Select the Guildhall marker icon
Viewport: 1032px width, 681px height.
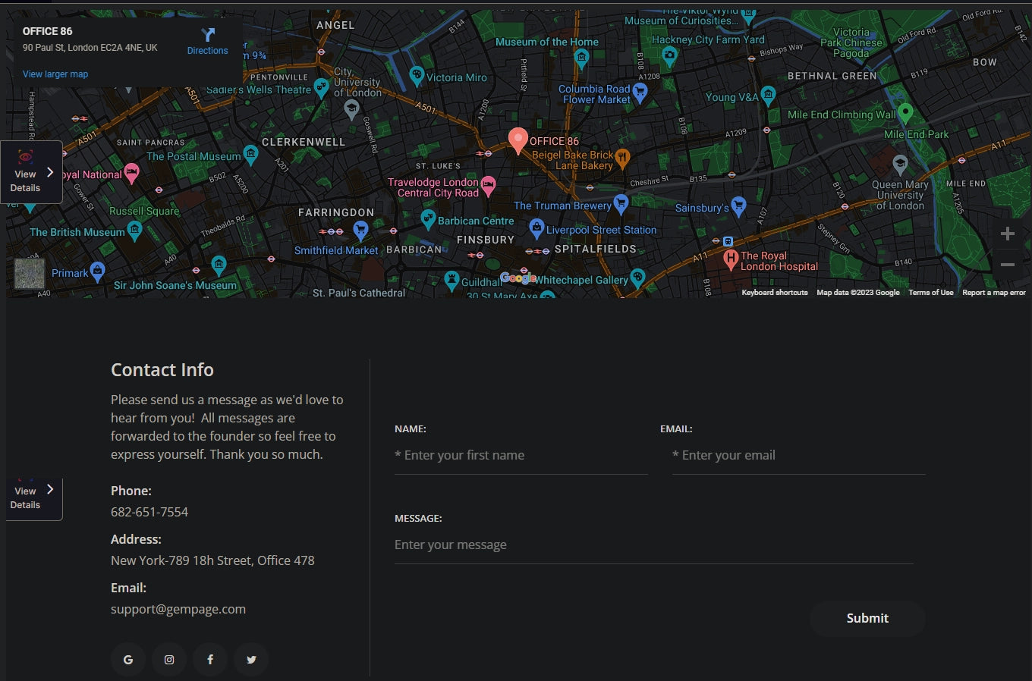click(x=451, y=280)
